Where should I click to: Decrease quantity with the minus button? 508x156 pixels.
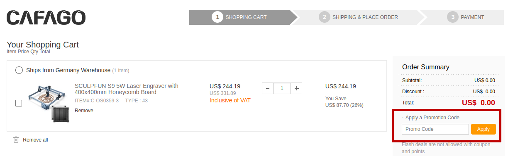point(268,88)
